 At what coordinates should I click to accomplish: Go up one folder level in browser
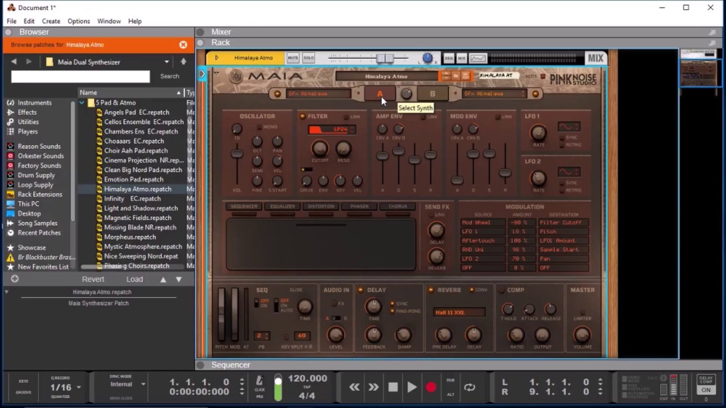coord(183,62)
